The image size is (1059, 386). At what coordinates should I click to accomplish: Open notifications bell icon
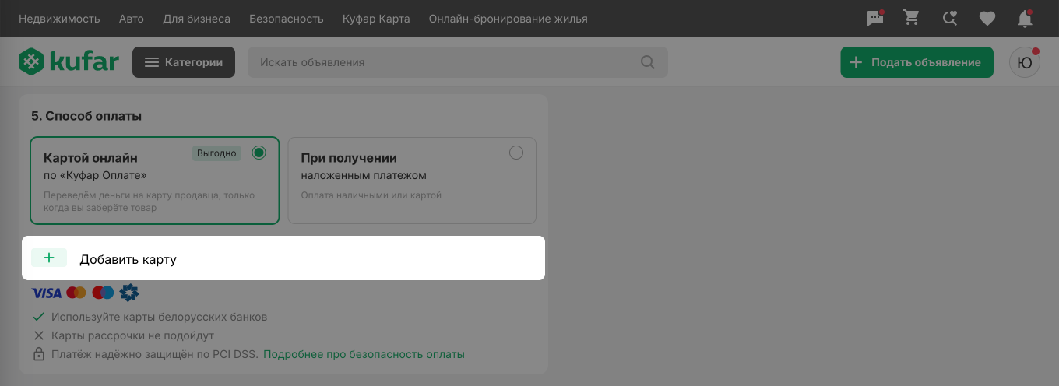point(1025,19)
